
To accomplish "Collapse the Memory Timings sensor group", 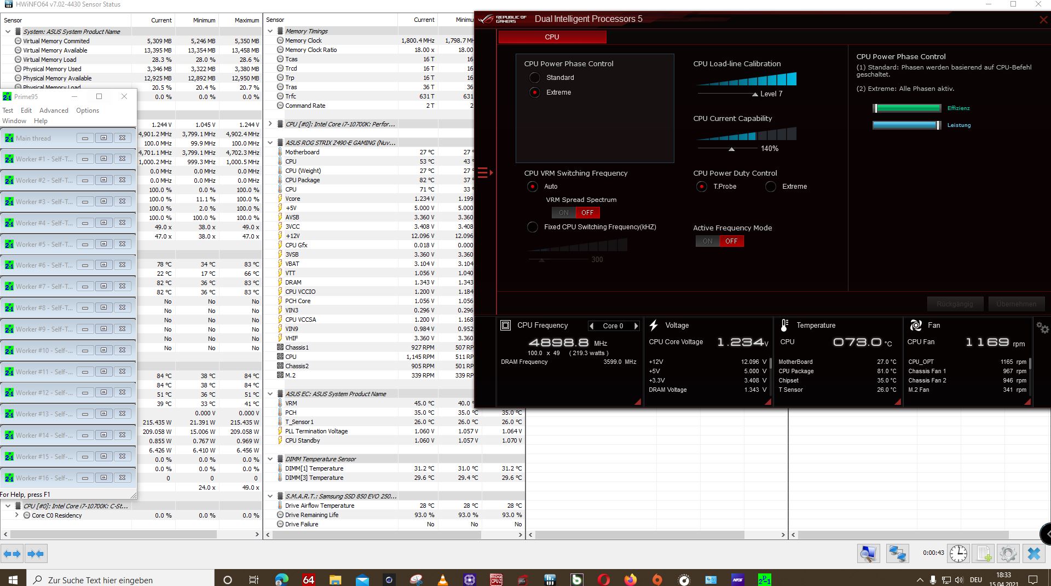I will click(x=270, y=31).
